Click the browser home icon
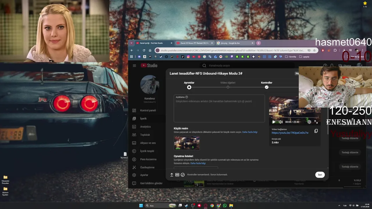Viewport: 372px width, 209px height. pos(150,50)
